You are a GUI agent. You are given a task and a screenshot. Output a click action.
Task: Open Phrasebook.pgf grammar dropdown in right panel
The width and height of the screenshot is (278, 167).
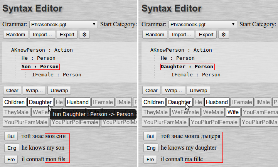[203, 24]
